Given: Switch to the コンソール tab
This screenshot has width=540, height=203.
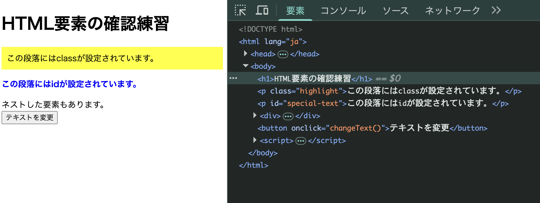Looking at the screenshot, I should (x=343, y=11).
